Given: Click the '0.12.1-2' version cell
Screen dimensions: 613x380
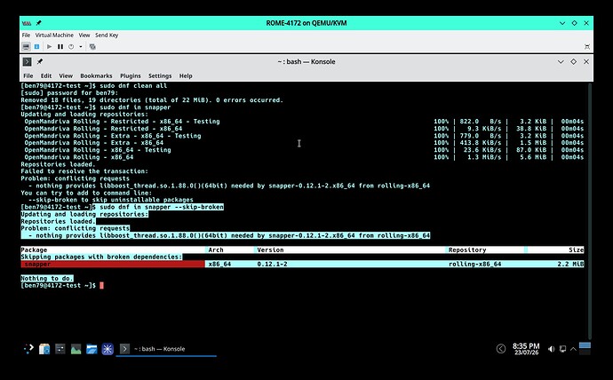Looking at the screenshot, I should click(272, 264).
